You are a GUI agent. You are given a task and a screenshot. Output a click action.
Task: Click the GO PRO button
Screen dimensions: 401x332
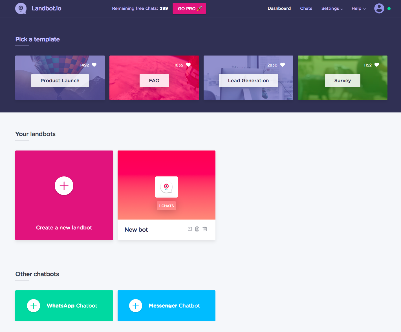pyautogui.click(x=189, y=8)
